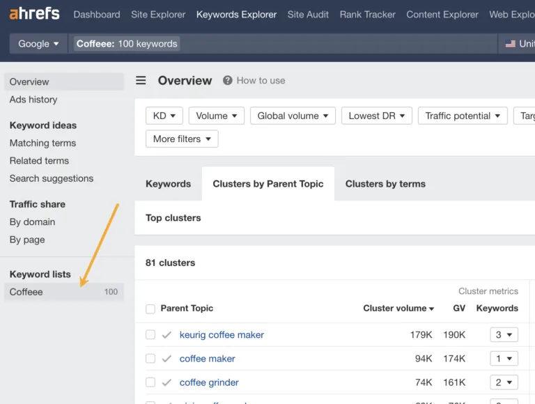Open Ads history in the sidebar
This screenshot has width=535, height=404.
[x=33, y=100]
